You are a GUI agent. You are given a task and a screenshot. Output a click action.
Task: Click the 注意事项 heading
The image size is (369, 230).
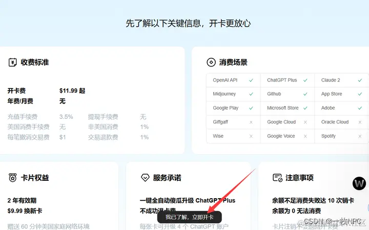[300, 178]
